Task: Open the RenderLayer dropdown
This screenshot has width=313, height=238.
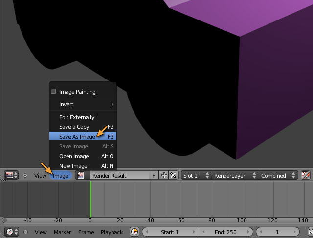Action: click(234, 175)
